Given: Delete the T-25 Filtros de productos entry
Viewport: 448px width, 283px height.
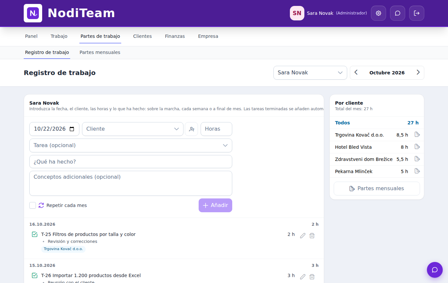Looking at the screenshot, I should pos(312,236).
